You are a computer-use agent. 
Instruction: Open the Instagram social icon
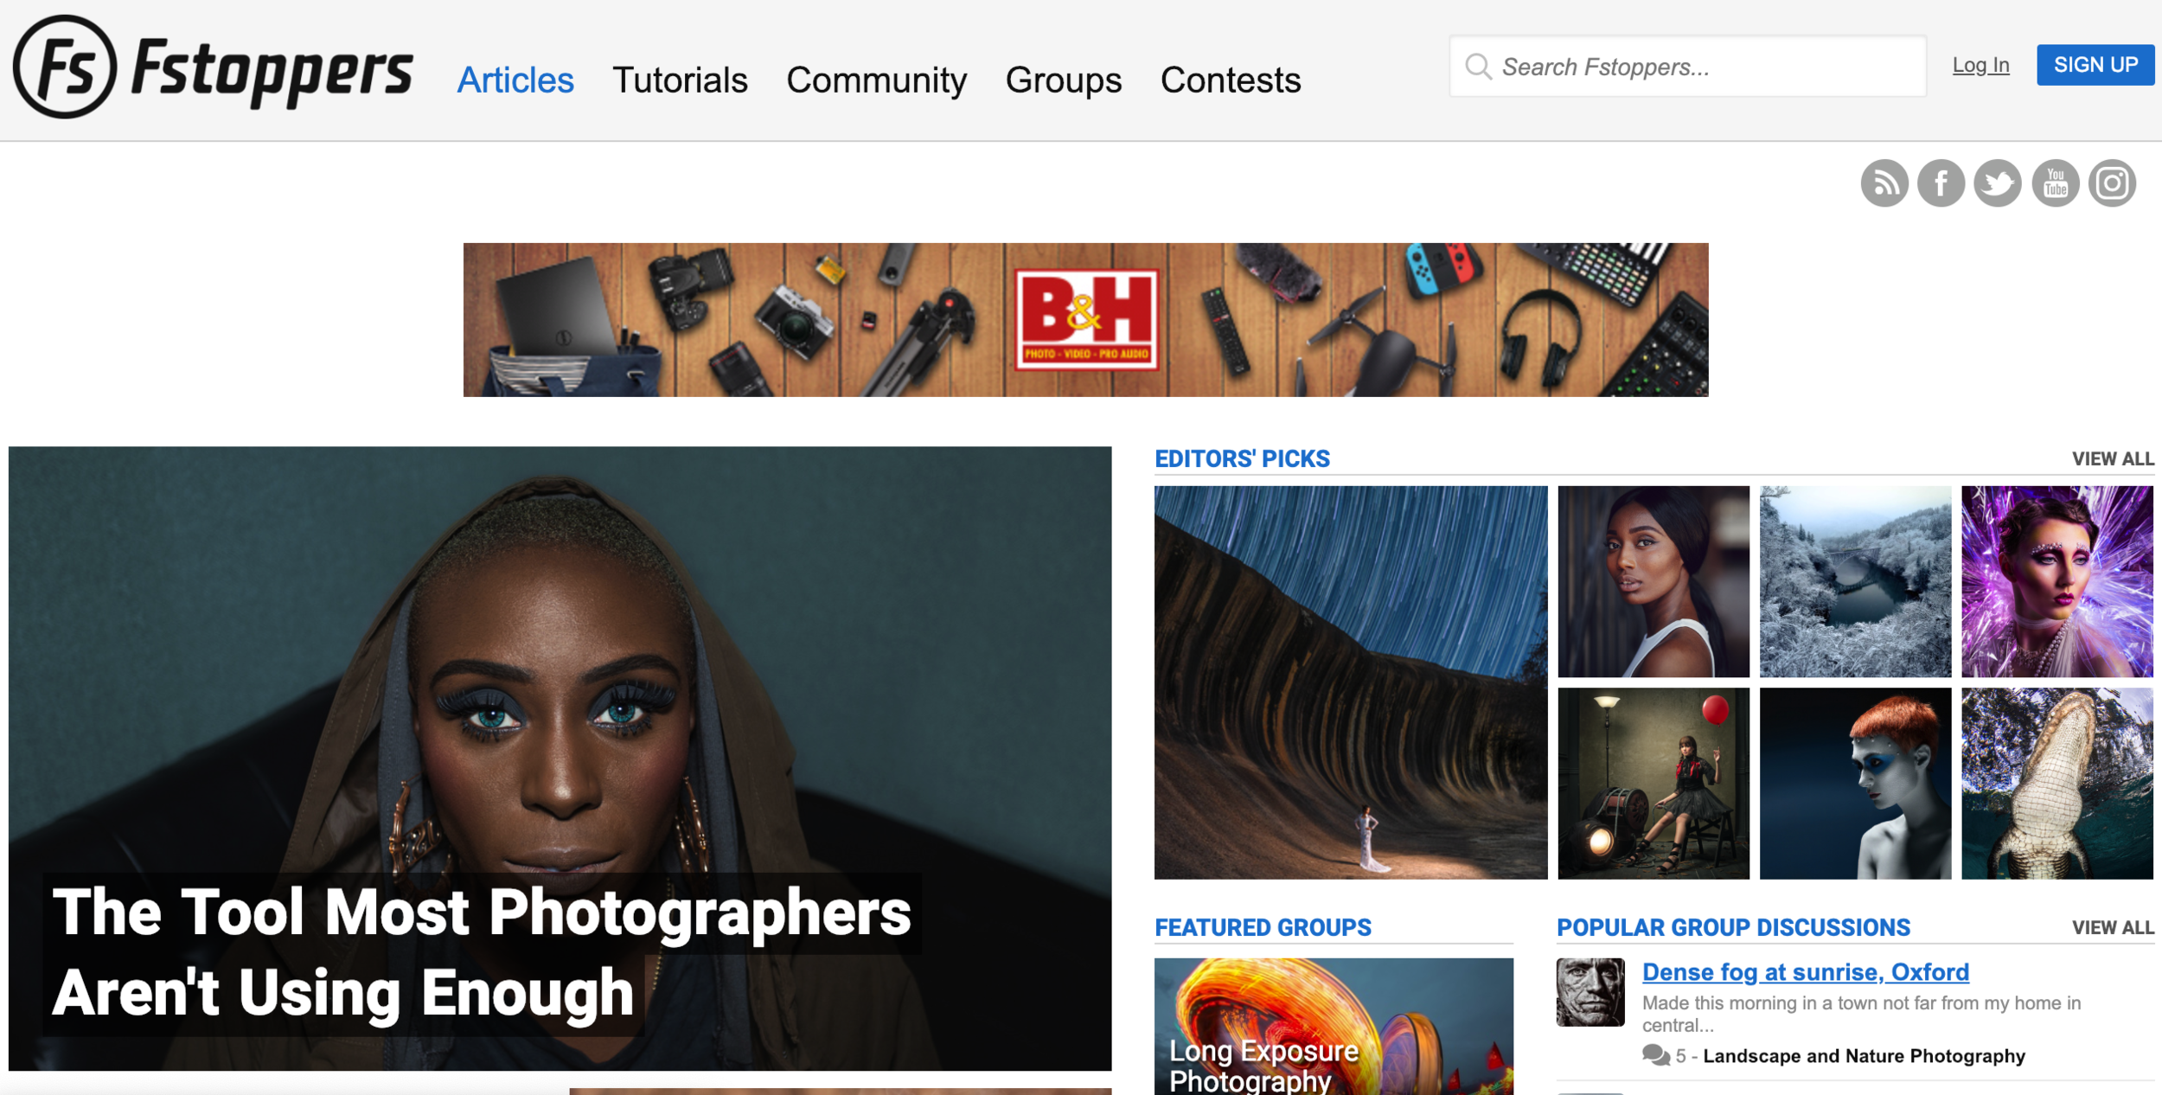(2112, 183)
